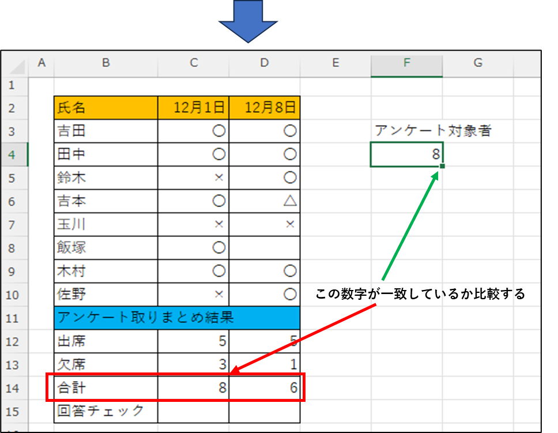This screenshot has width=558, height=433.
Task: Select the 合計 label cell
Action: coord(105,388)
